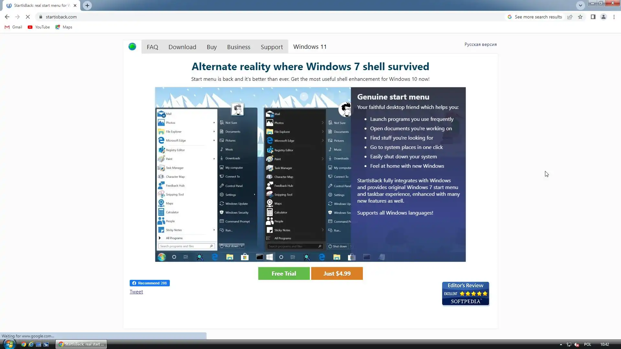Stop page loading with X icon
This screenshot has width=621, height=349.
coord(28,17)
